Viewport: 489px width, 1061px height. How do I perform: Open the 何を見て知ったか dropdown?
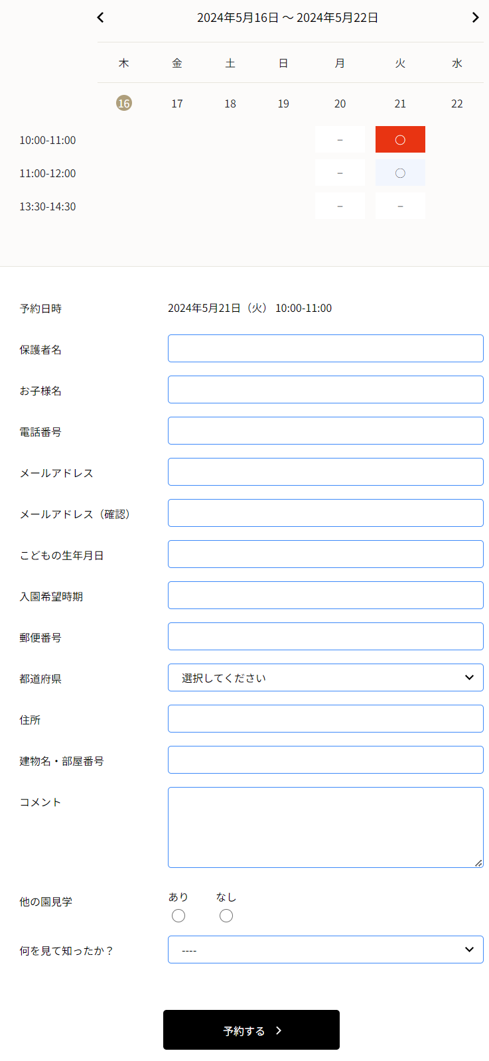pos(325,950)
